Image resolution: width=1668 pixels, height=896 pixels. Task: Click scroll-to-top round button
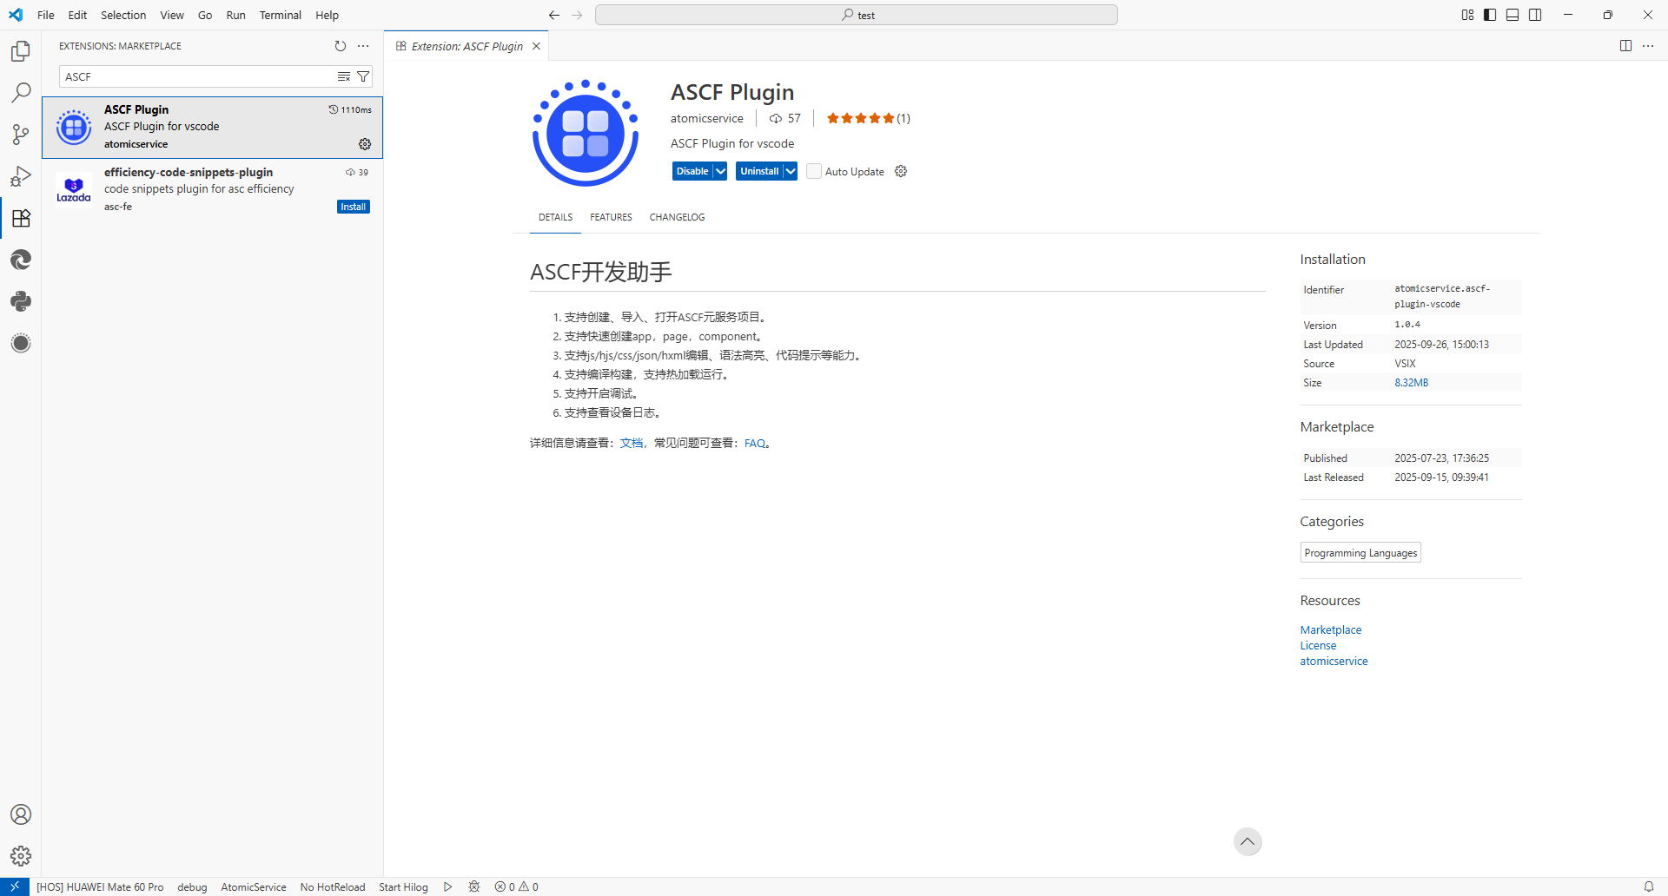click(x=1248, y=841)
